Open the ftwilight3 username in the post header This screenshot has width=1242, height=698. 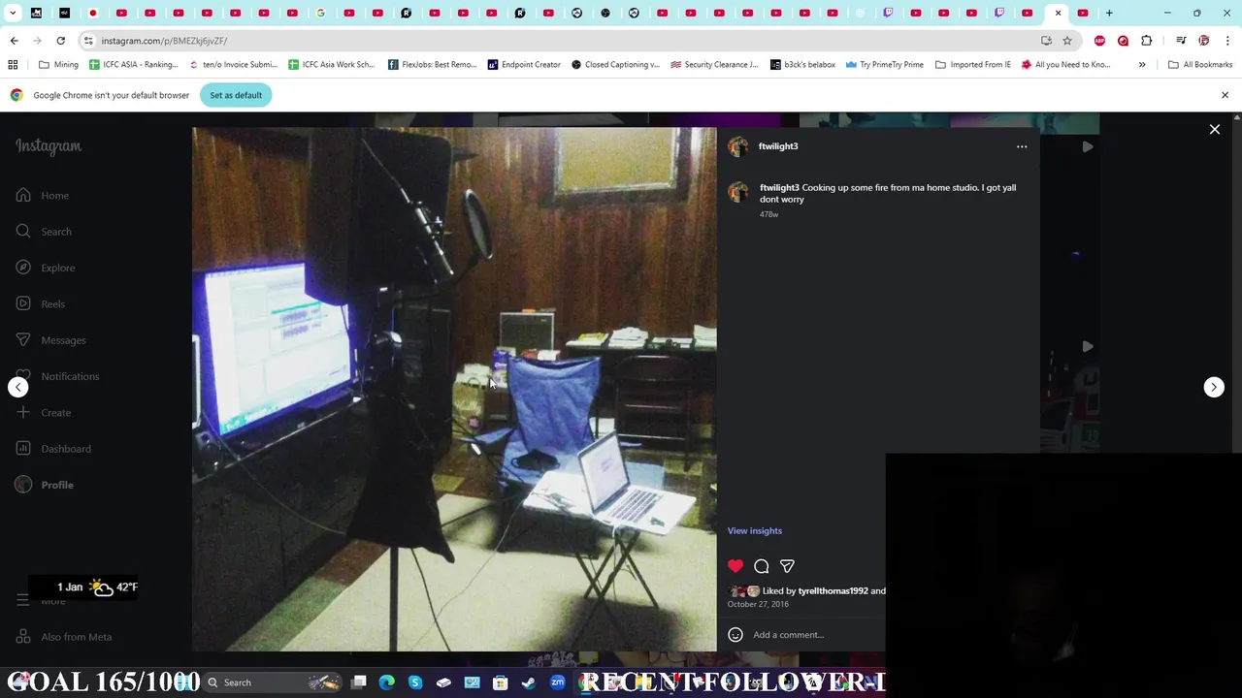(x=778, y=146)
